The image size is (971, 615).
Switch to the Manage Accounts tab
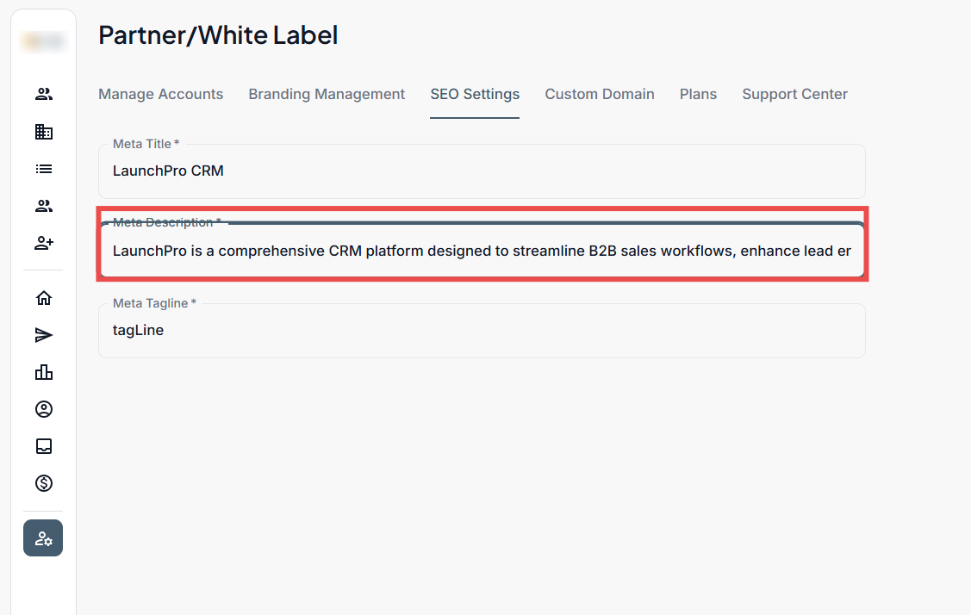160,95
